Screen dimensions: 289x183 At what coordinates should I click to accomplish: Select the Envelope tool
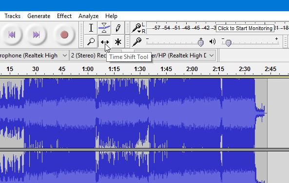pyautogui.click(x=104, y=28)
